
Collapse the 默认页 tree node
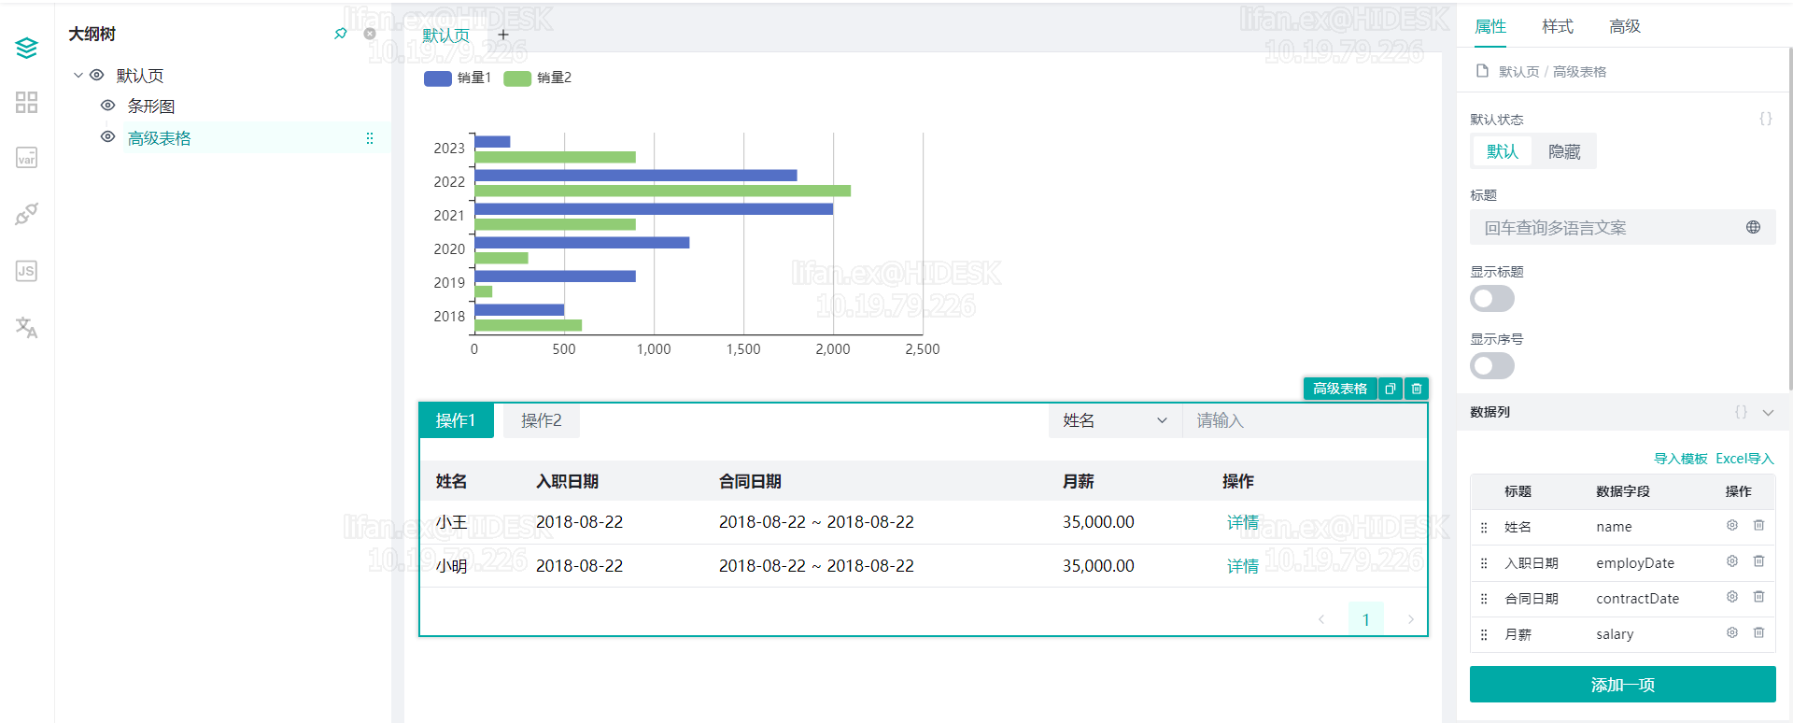click(78, 75)
